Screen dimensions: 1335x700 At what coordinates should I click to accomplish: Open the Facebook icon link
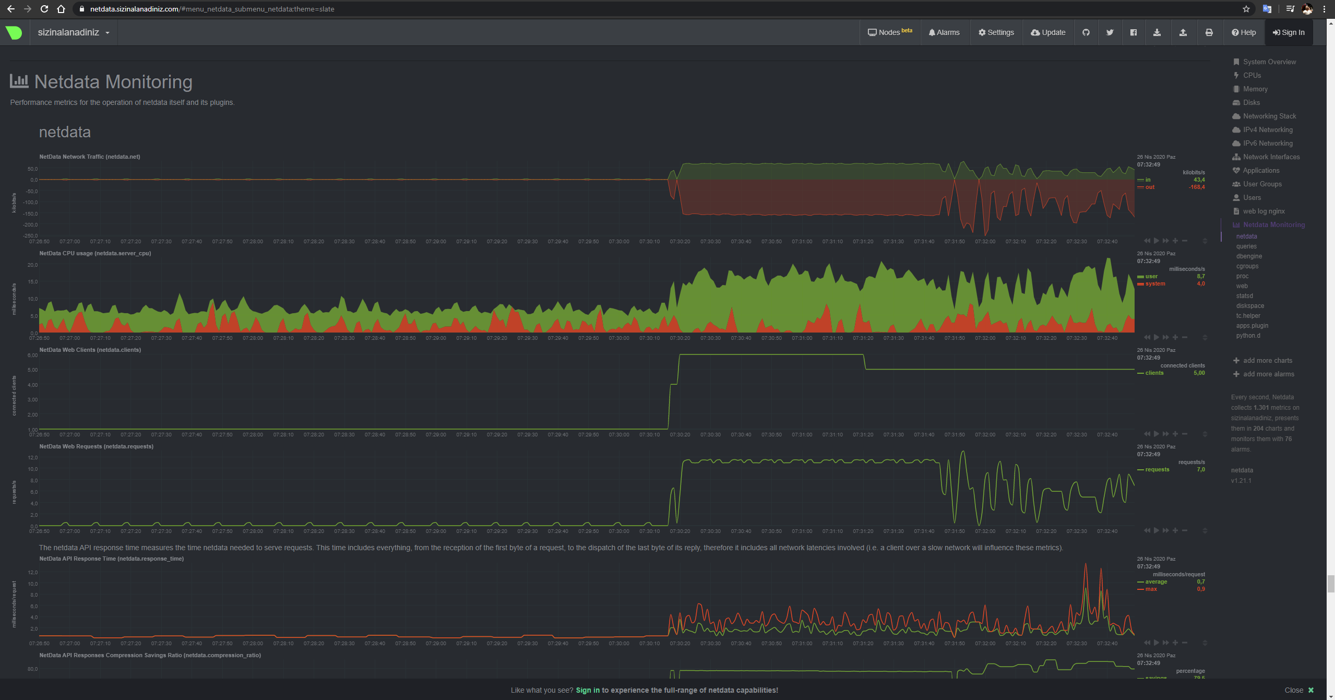tap(1134, 32)
